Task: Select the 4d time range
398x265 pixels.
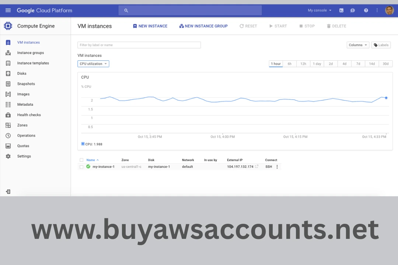Action: point(345,64)
